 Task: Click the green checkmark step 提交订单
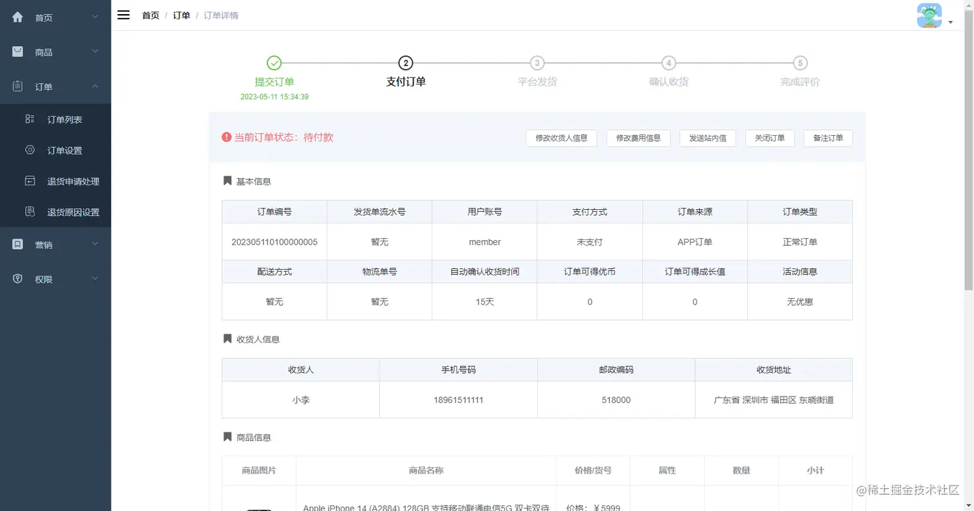coord(274,63)
